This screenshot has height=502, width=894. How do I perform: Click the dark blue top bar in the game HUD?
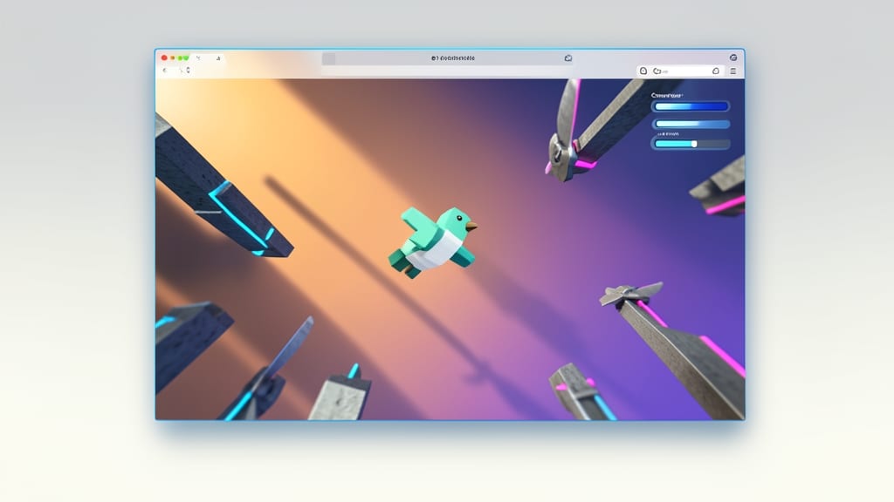click(x=691, y=106)
